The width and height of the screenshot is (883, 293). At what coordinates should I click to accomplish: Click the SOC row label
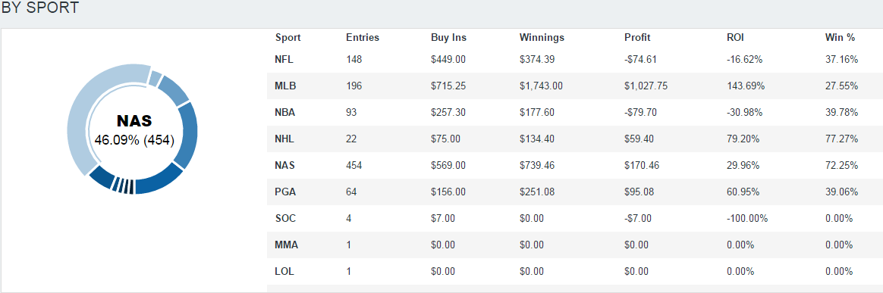pyautogui.click(x=285, y=218)
